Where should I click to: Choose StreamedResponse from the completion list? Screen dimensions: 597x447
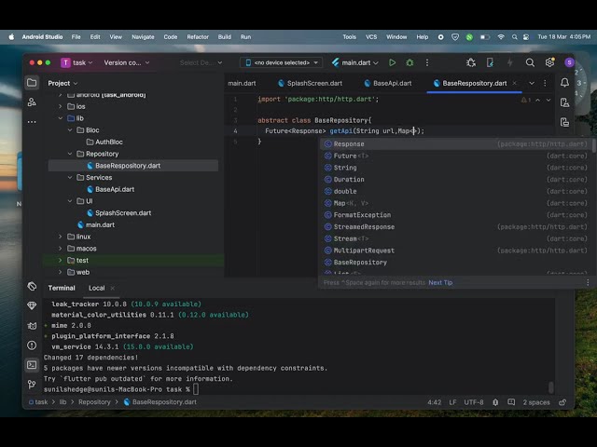[x=456, y=227]
